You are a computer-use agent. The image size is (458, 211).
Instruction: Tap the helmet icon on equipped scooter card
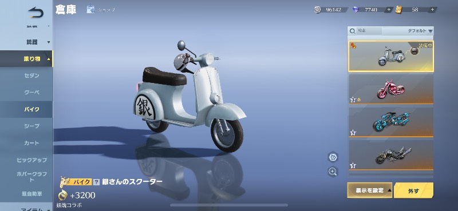point(414,51)
